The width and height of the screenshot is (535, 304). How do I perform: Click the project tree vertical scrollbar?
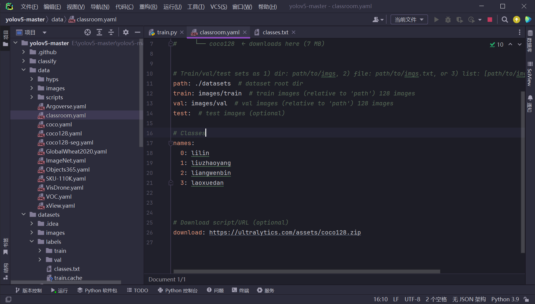141,93
